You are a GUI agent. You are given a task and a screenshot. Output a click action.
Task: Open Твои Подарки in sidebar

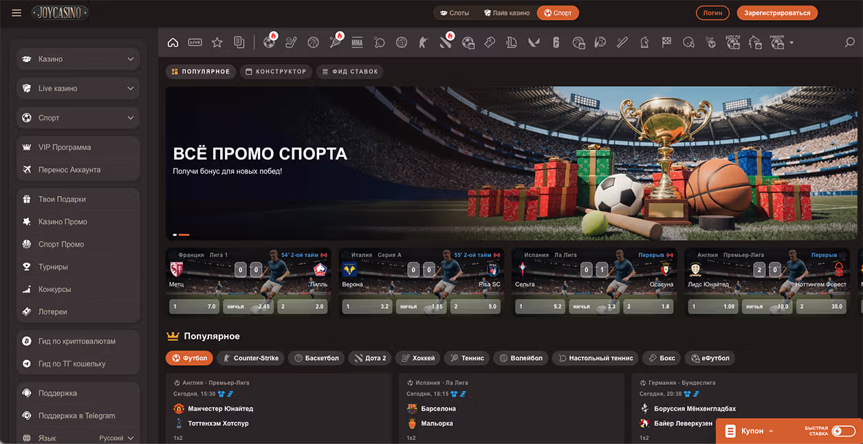(x=78, y=199)
